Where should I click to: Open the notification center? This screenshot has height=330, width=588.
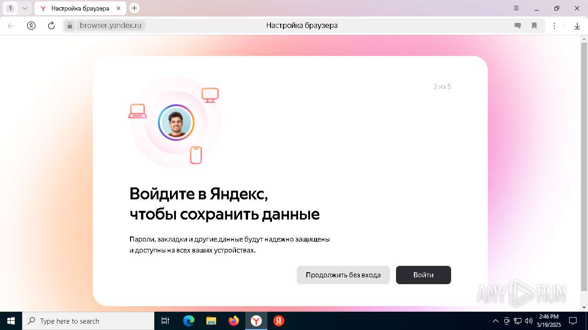coord(573,321)
